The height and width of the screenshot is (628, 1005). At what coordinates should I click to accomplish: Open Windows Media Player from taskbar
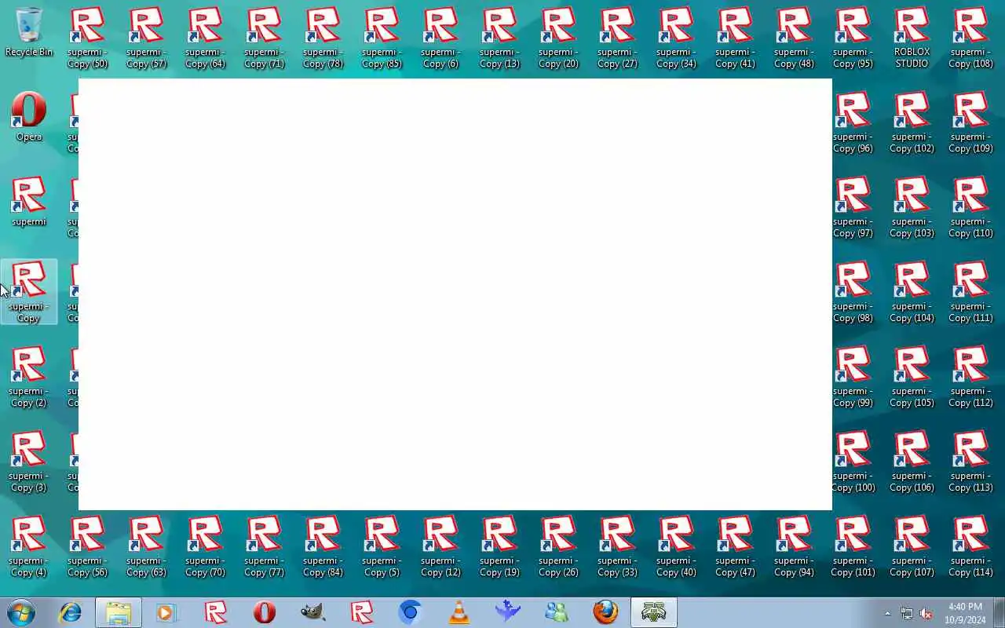click(167, 612)
